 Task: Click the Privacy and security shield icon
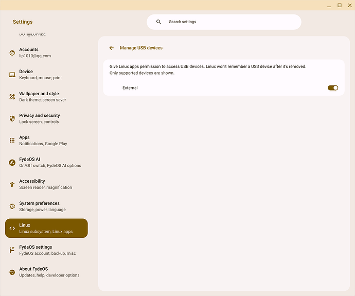12,118
